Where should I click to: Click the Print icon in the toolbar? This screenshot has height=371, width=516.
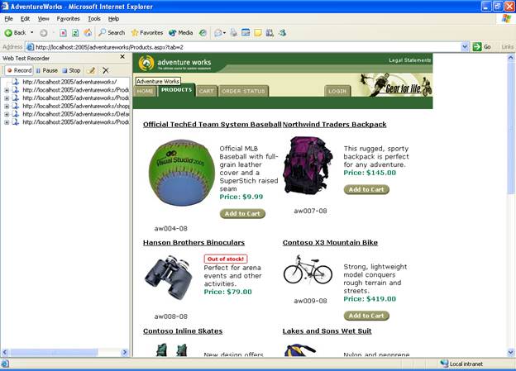point(234,32)
